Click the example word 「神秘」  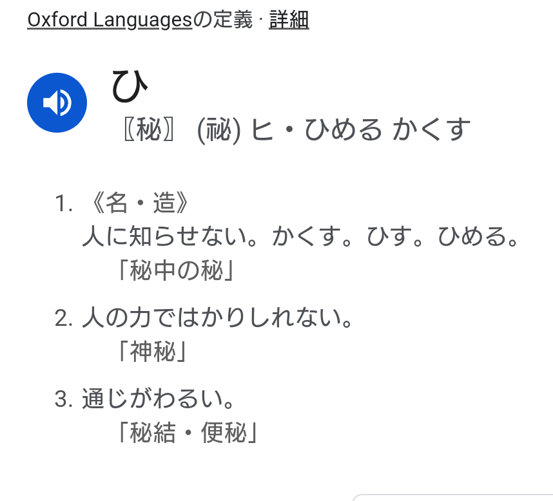(153, 352)
